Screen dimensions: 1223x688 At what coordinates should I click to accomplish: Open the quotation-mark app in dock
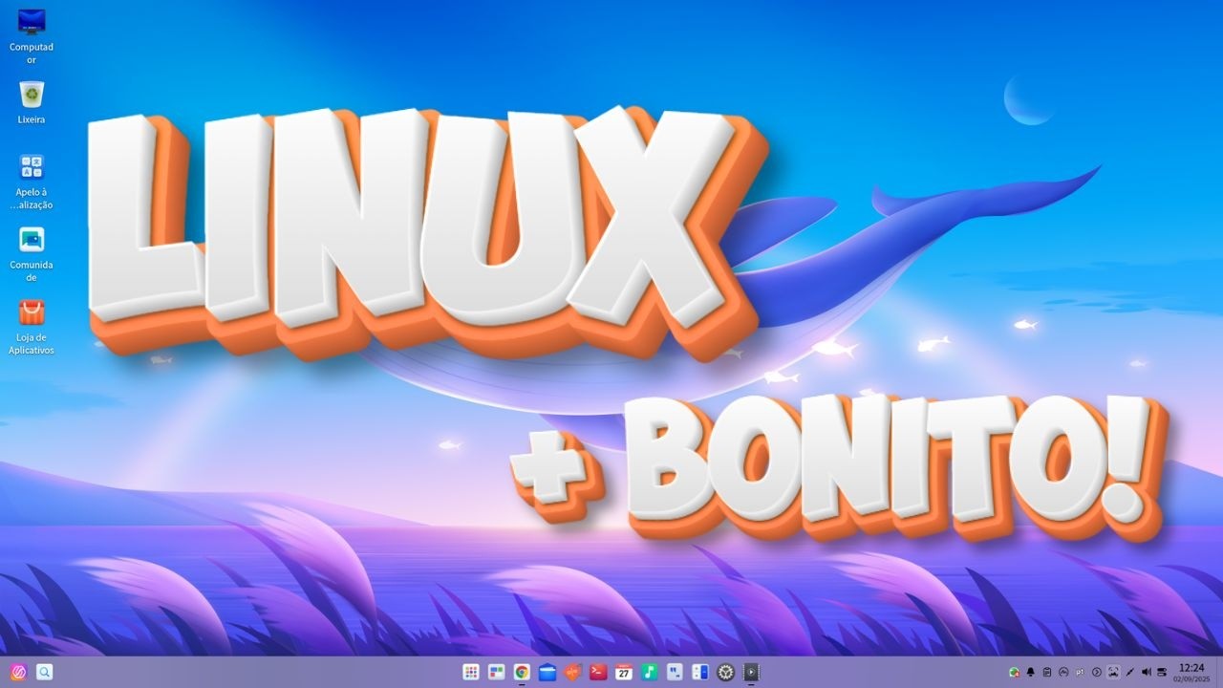(x=675, y=672)
